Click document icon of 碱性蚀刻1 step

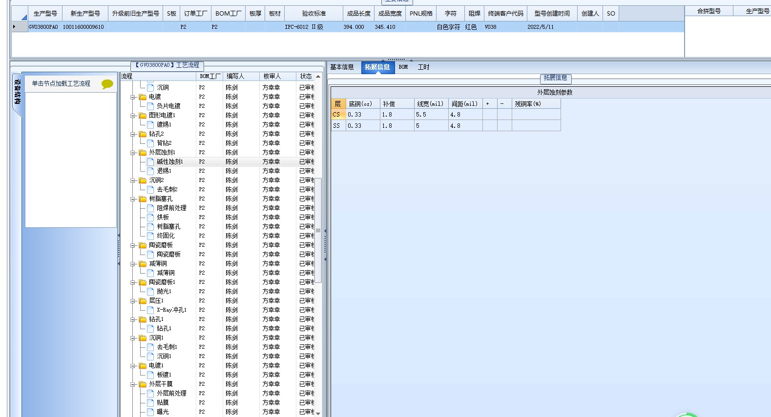pos(150,161)
